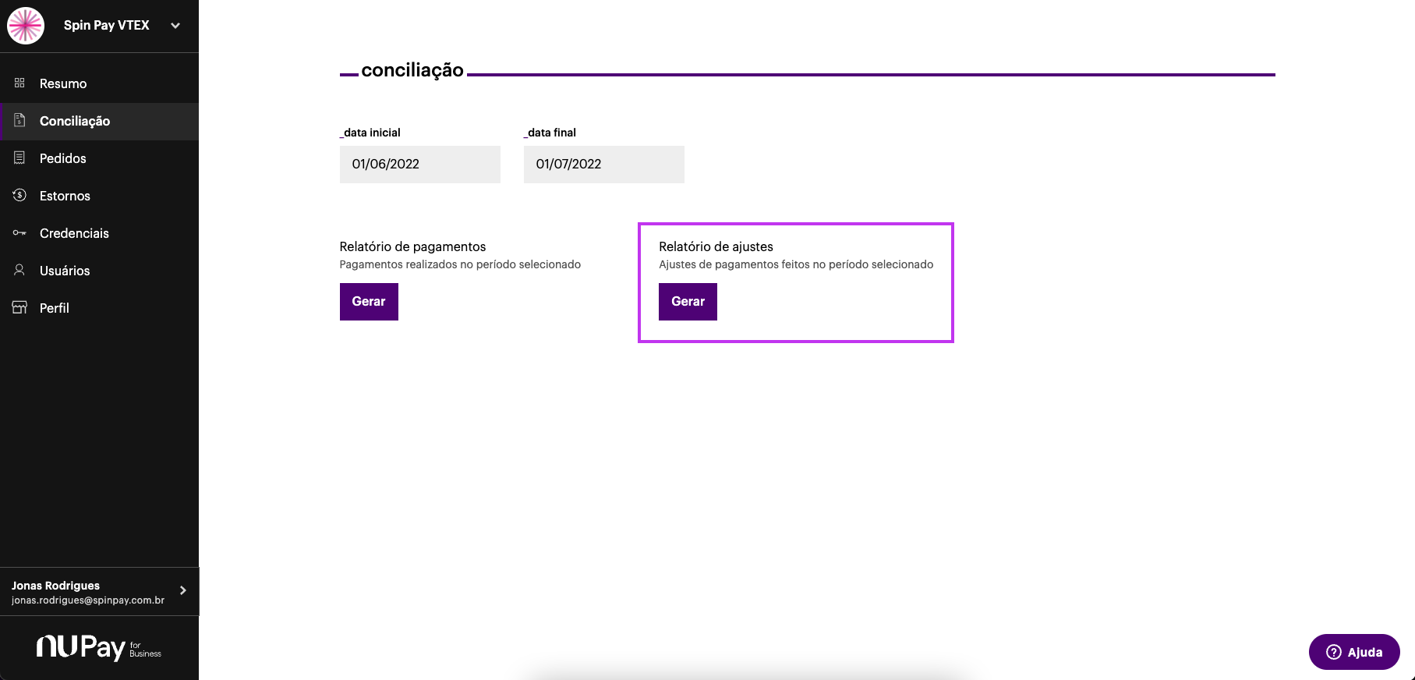
Task: Click the Usuários person icon
Action: point(19,270)
